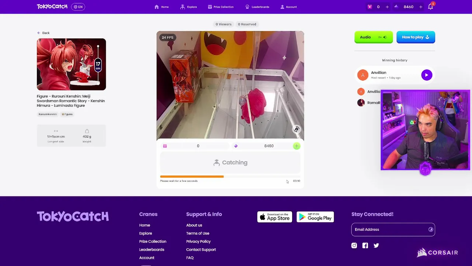Open the Facebook page
This screenshot has height=266, width=472.
pos(365,245)
